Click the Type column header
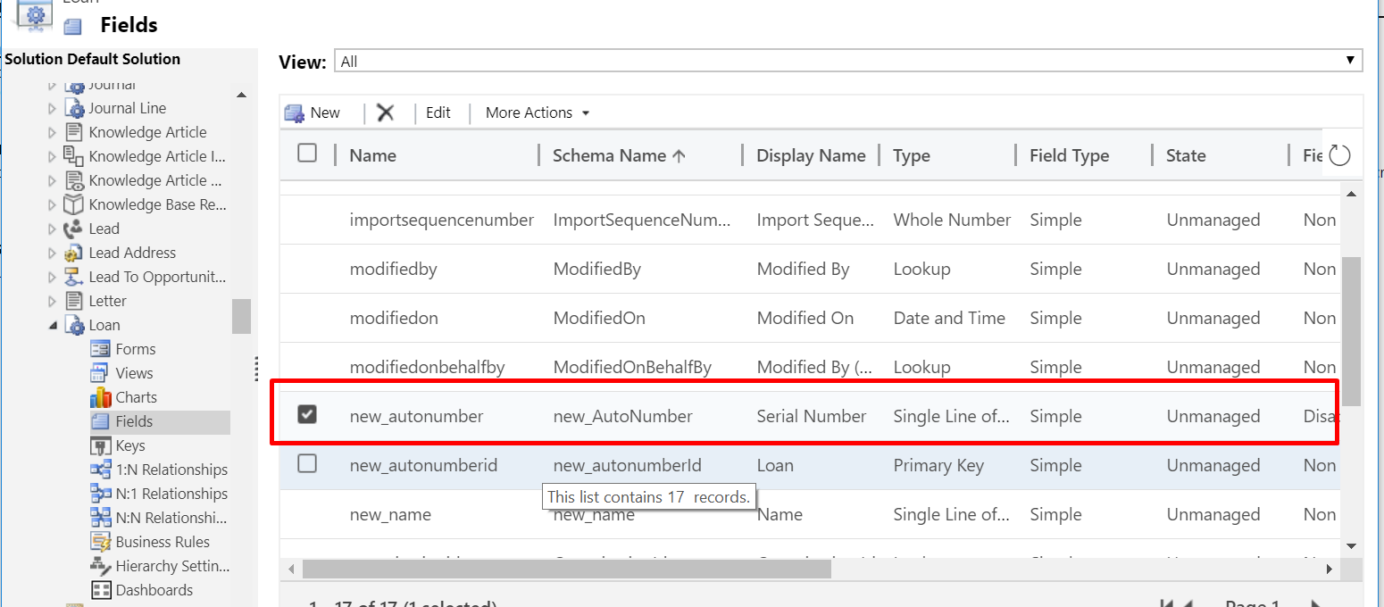Viewport: 1384px width, 607px height. click(x=912, y=155)
